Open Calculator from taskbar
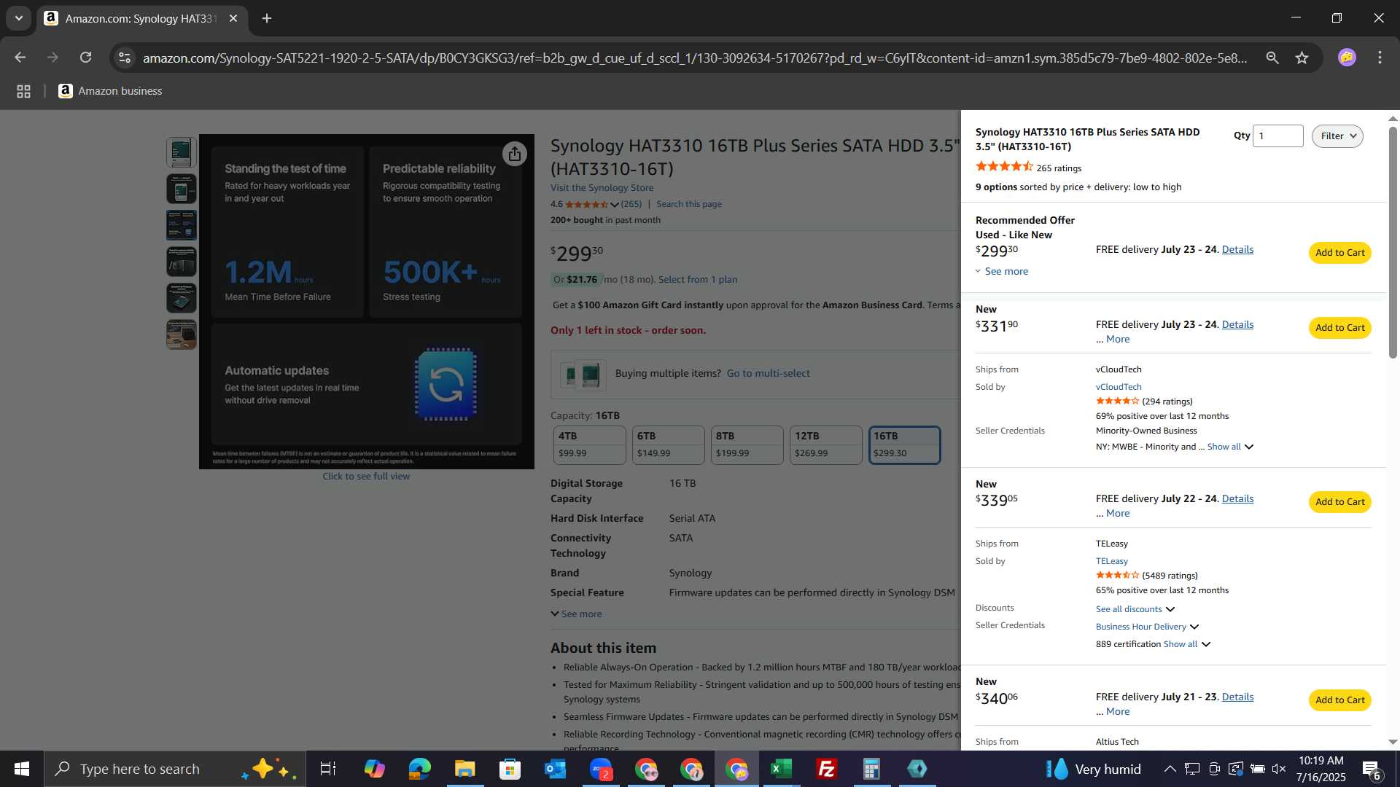The image size is (1400, 787). (x=871, y=769)
